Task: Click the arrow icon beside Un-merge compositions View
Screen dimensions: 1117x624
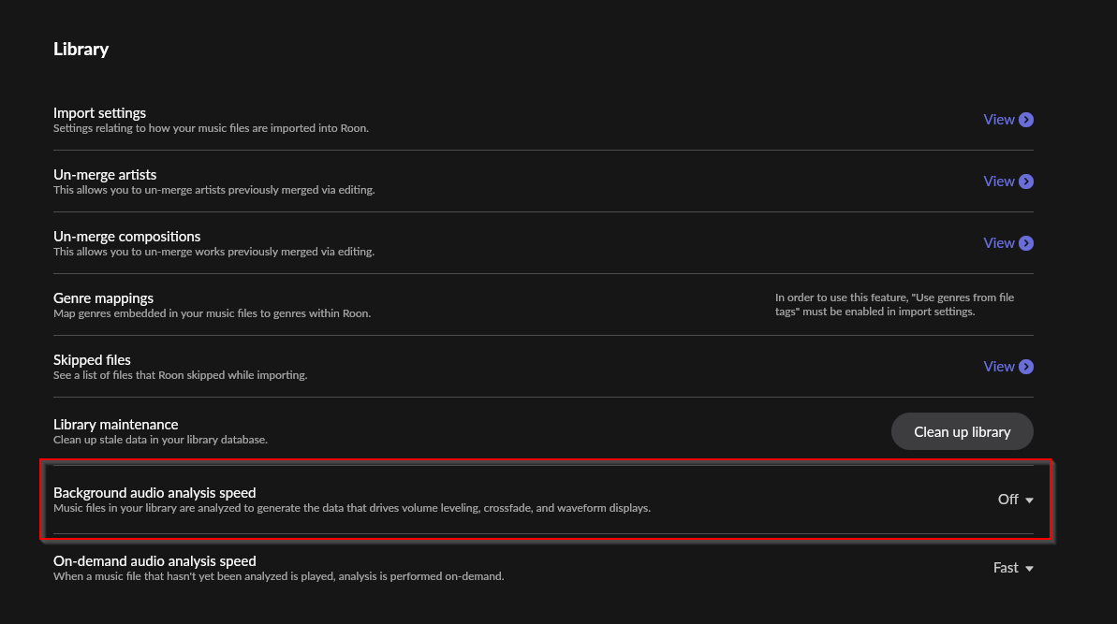Action: (1027, 242)
